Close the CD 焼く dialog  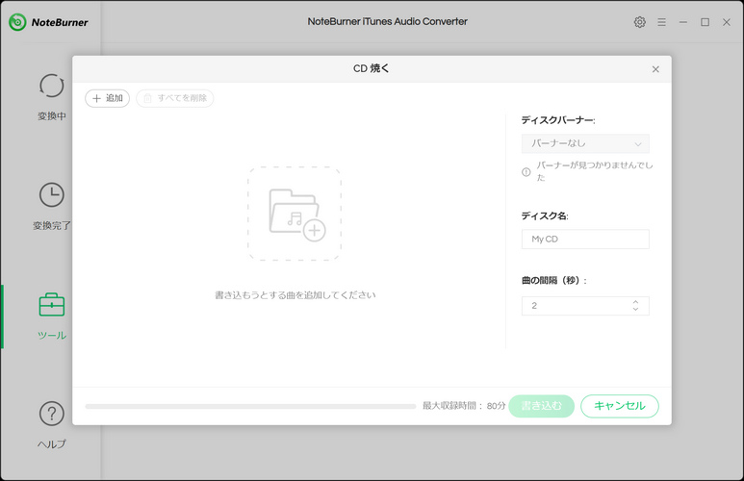coord(655,69)
